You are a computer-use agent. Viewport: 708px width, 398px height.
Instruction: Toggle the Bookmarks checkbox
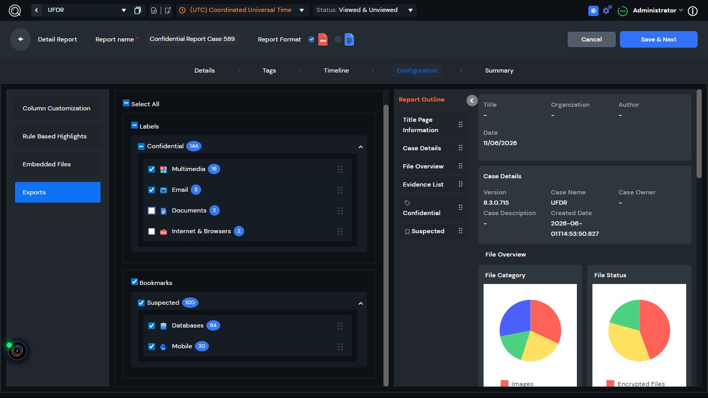coord(134,282)
